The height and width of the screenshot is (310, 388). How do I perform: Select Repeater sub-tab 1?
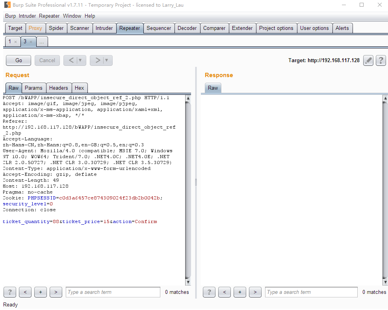(x=9, y=42)
